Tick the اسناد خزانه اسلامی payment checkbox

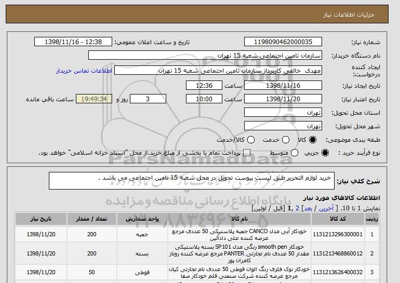tap(246, 153)
